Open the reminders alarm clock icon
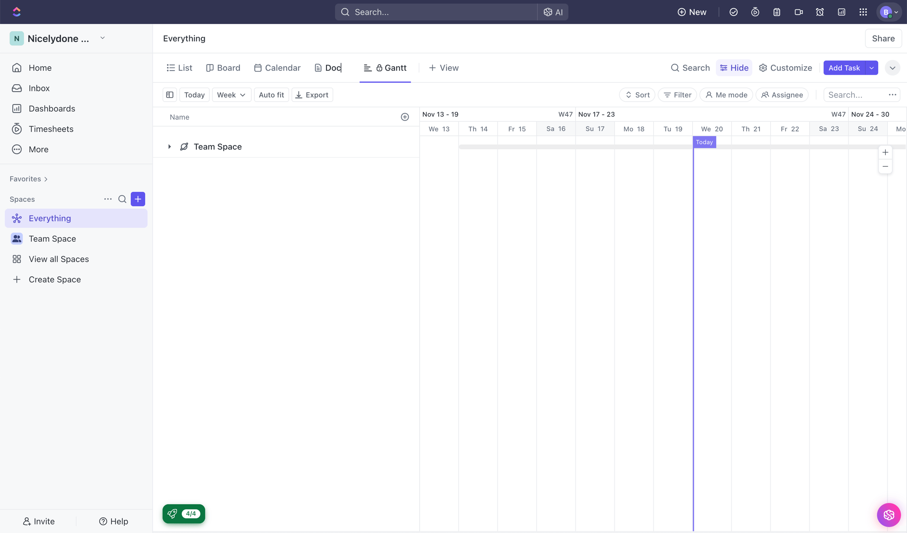 click(820, 12)
